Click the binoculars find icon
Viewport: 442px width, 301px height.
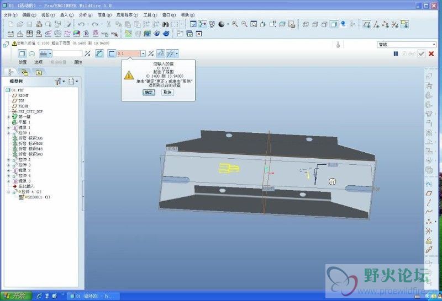tap(165, 24)
